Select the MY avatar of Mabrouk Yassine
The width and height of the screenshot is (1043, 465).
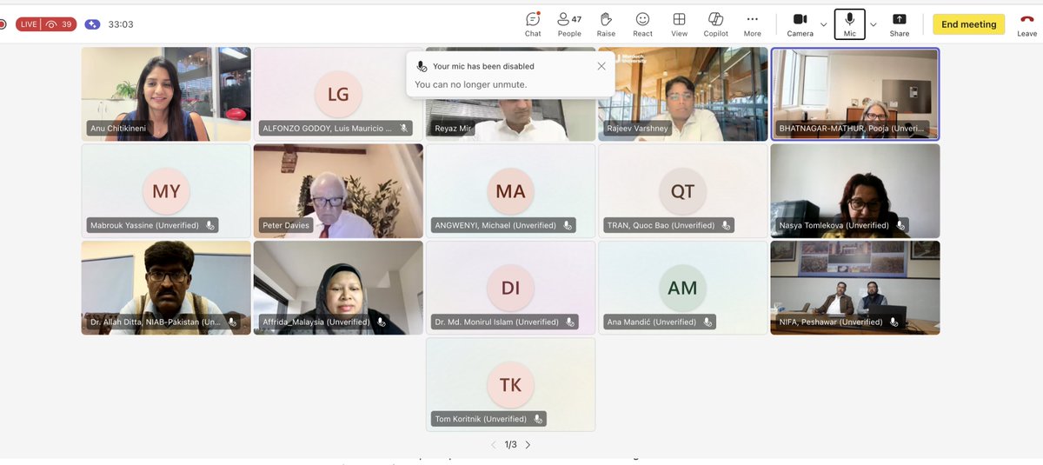[166, 190]
